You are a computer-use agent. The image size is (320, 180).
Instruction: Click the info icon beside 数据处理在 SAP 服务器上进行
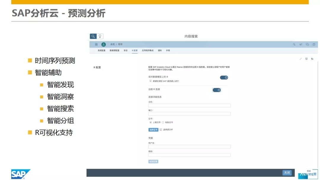point(151,81)
